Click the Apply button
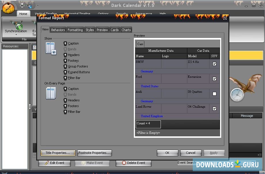The height and width of the screenshot is (174, 265). click(x=214, y=153)
